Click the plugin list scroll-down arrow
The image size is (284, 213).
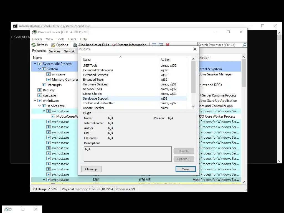[x=193, y=106]
